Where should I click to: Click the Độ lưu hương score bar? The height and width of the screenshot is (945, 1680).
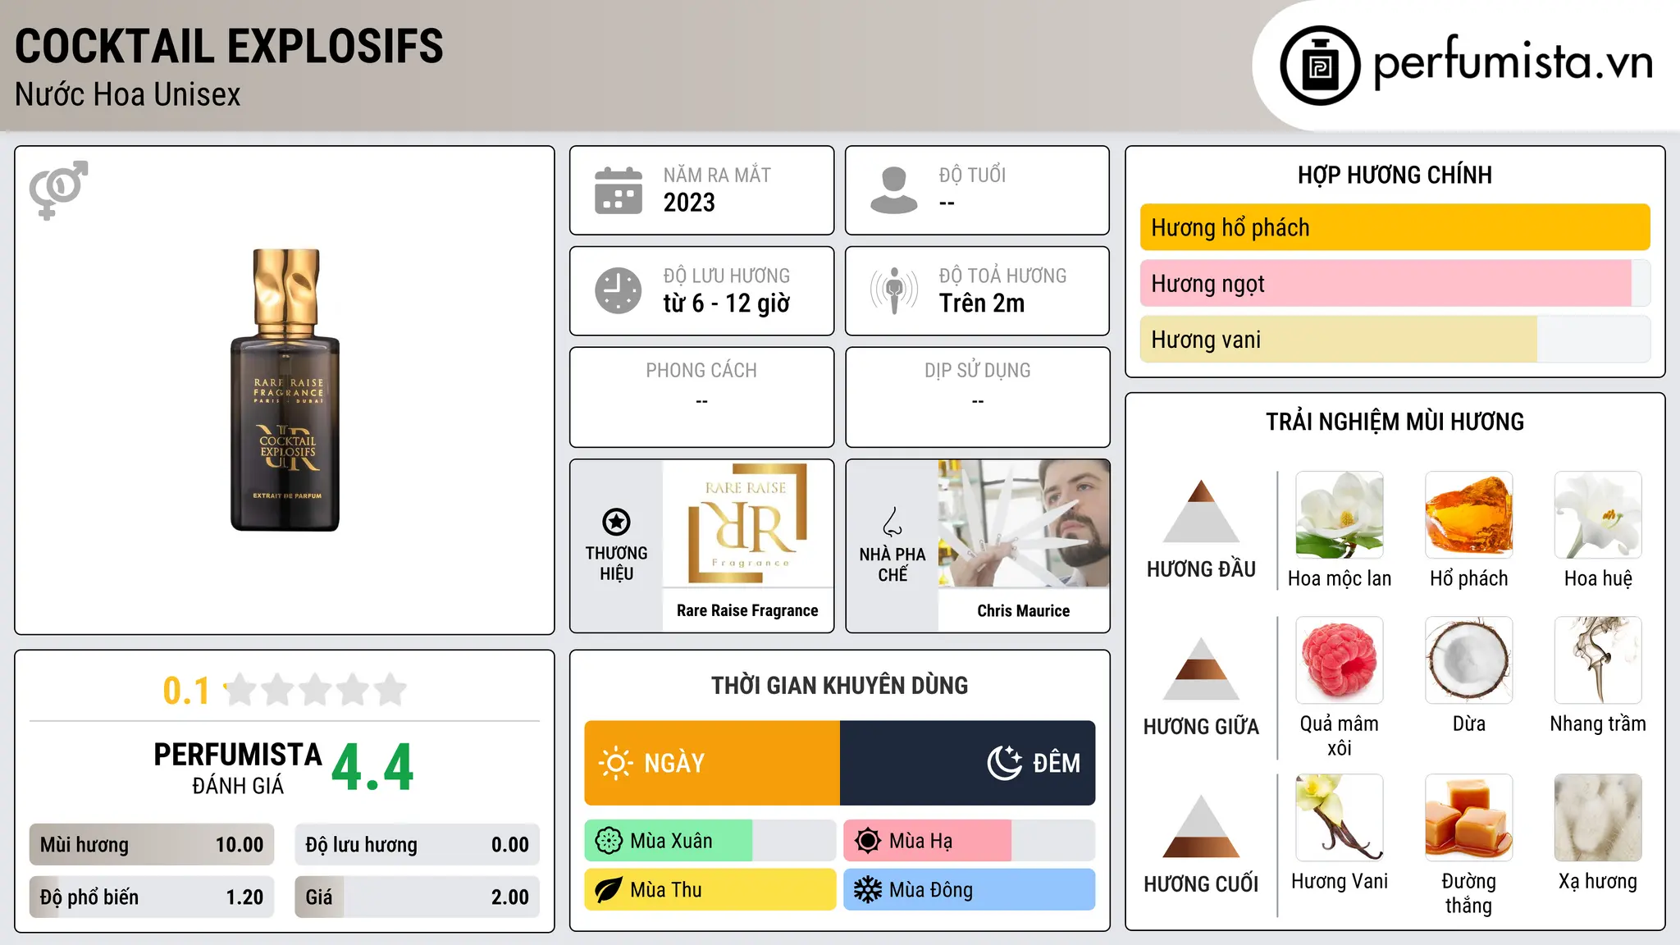[x=418, y=845]
